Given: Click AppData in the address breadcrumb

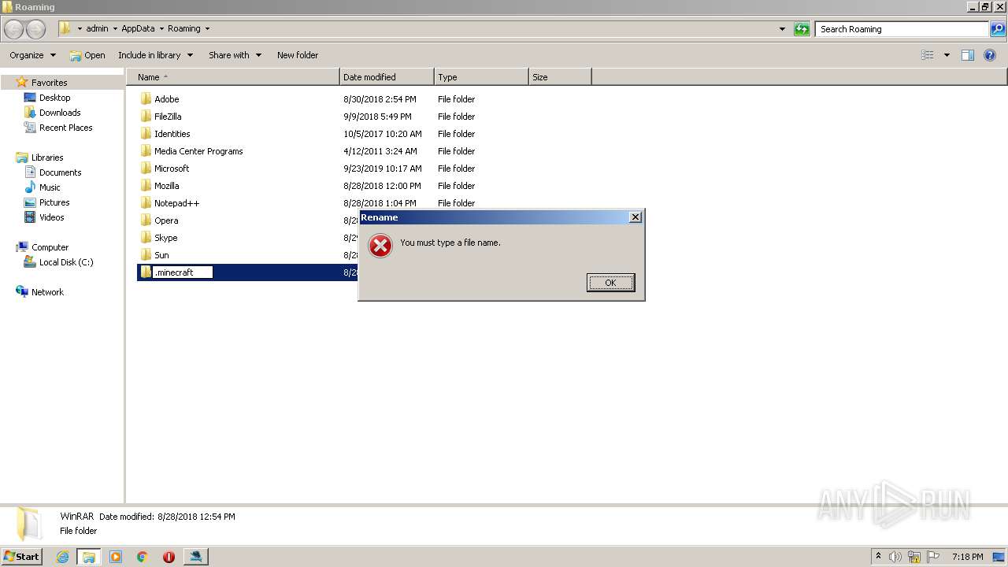Looking at the screenshot, I should click(x=138, y=28).
